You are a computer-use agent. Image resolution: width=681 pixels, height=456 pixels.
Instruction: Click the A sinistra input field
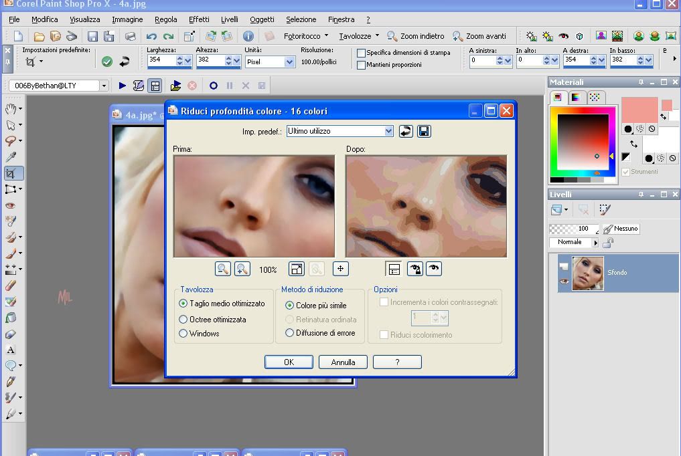[x=481, y=60]
